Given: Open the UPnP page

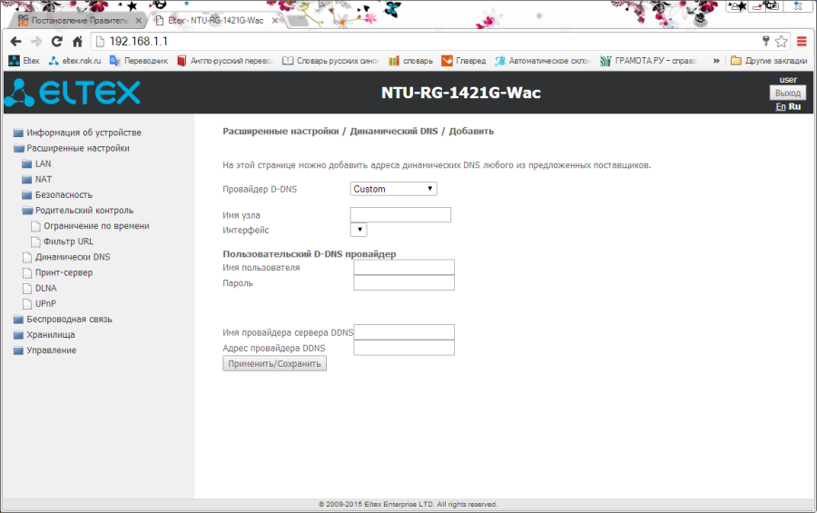Looking at the screenshot, I should point(40,303).
